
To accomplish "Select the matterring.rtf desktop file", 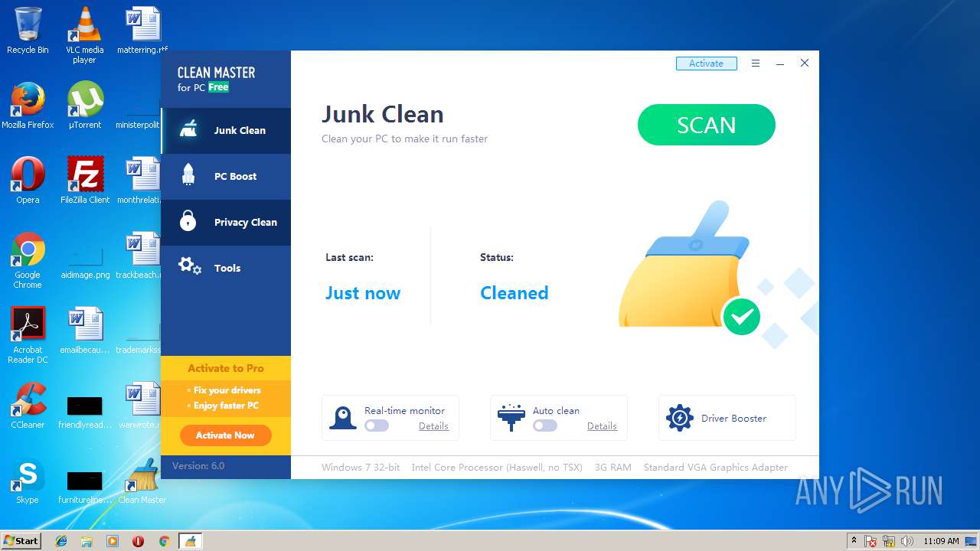I will (x=142, y=31).
